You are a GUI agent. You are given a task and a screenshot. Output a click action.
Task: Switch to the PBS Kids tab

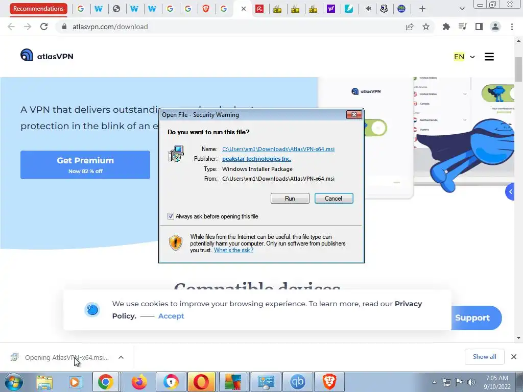401,9
